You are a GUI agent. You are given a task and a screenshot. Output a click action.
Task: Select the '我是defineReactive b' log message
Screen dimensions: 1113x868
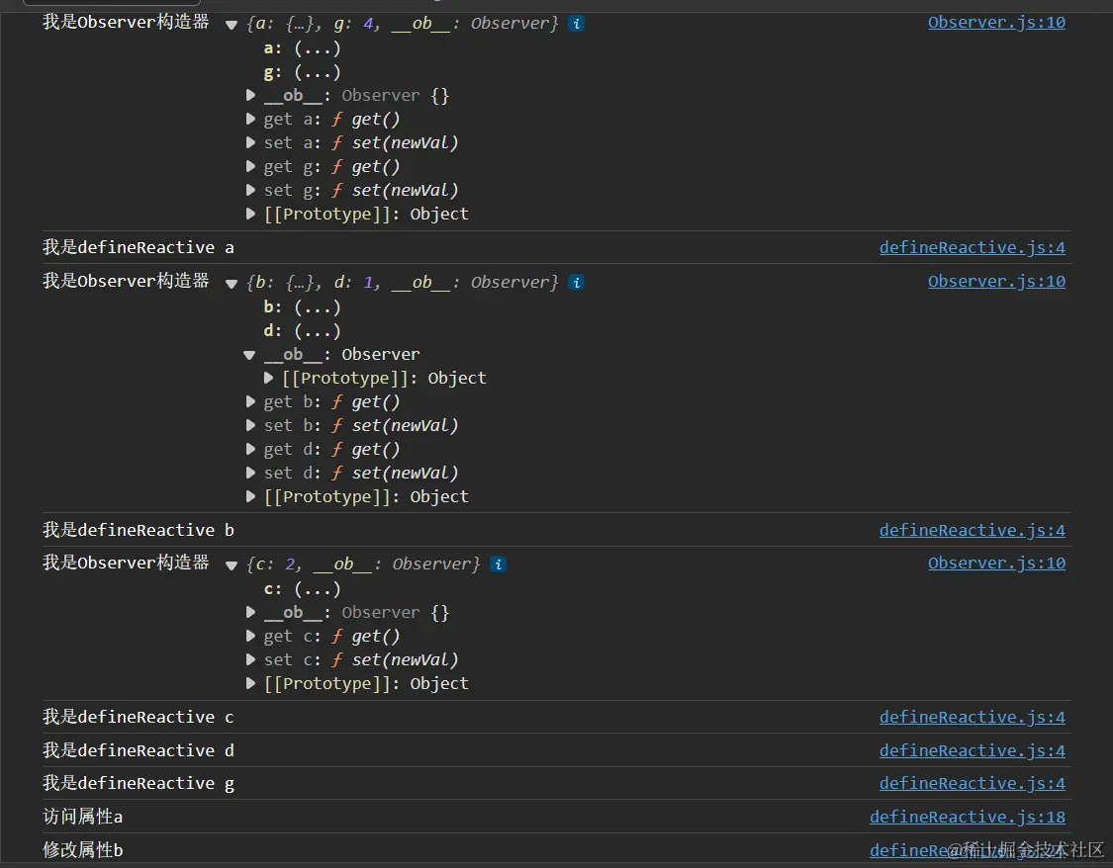tap(139, 531)
